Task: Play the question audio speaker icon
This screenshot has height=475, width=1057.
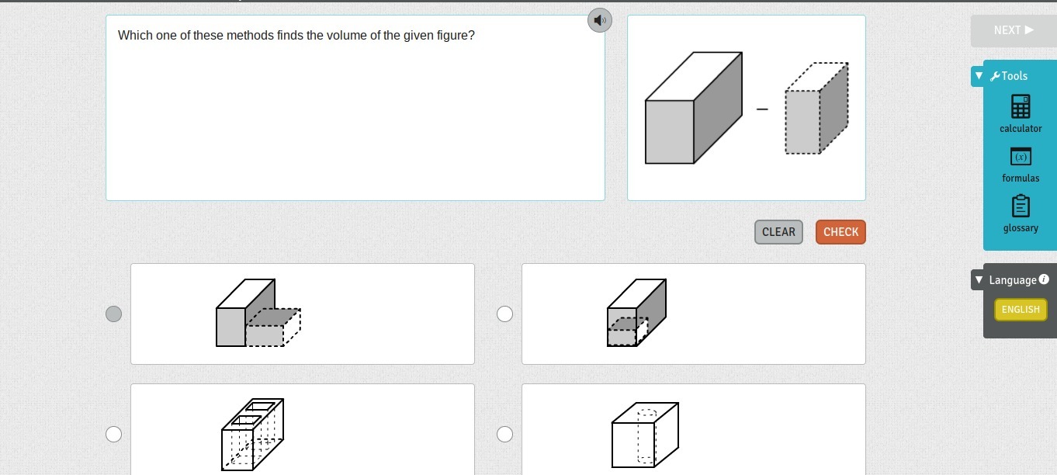Action: coord(600,20)
